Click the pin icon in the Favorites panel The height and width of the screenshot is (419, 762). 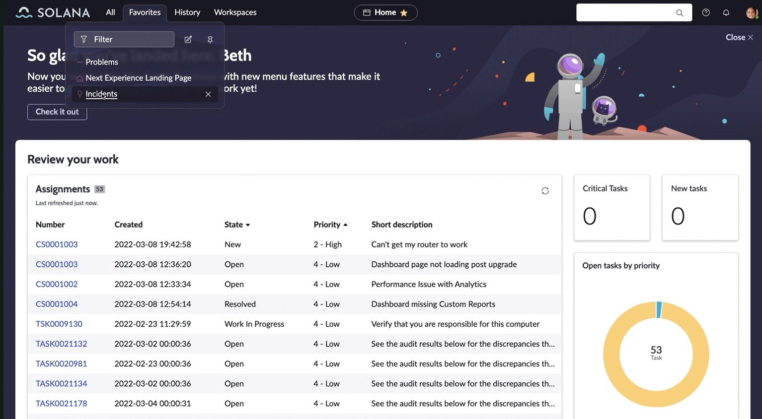tap(210, 39)
